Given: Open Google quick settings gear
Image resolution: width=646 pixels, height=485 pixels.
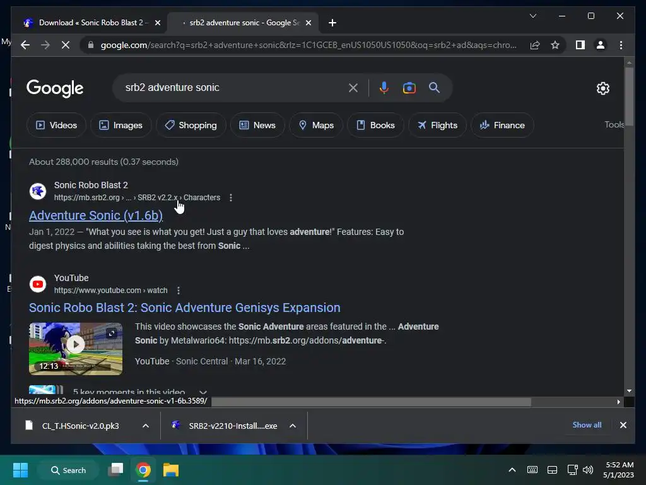Looking at the screenshot, I should click(602, 88).
